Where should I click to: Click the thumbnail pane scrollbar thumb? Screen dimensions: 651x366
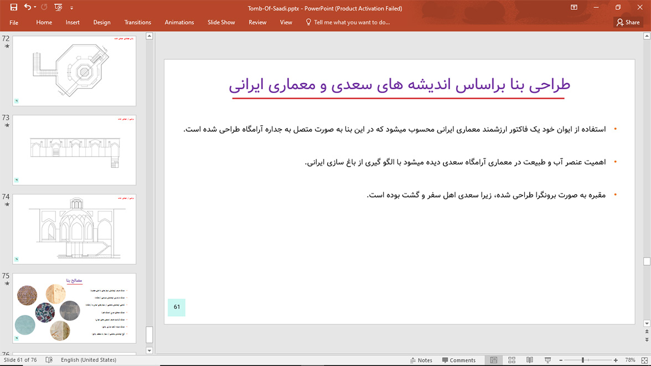point(149,334)
